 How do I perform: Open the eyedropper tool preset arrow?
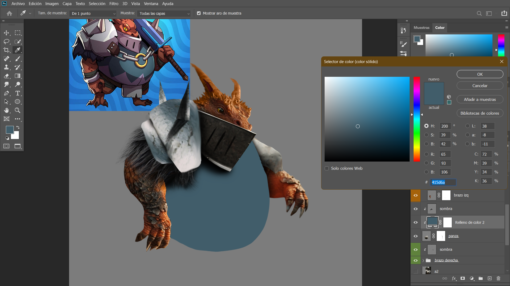[x=30, y=14]
